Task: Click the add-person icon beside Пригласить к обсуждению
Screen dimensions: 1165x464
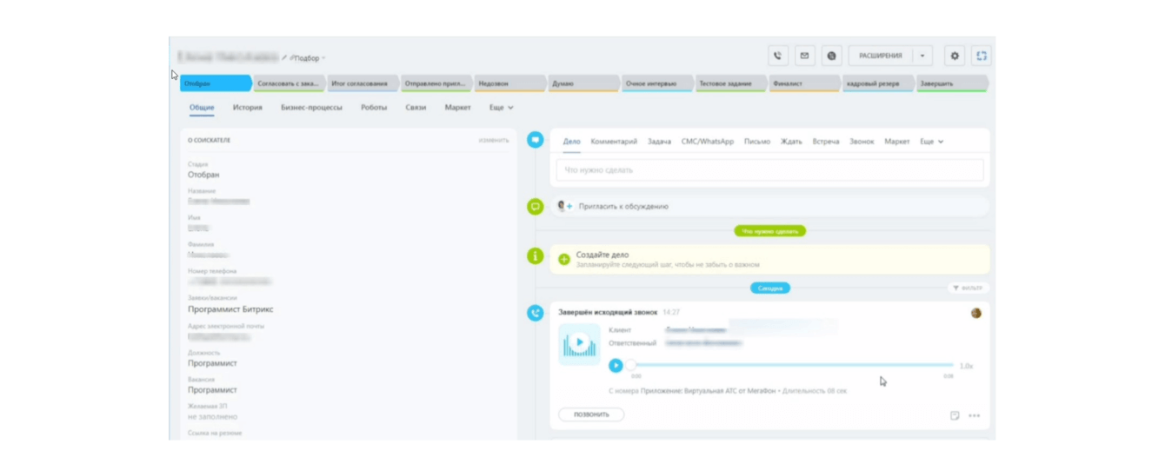Action: tap(565, 207)
